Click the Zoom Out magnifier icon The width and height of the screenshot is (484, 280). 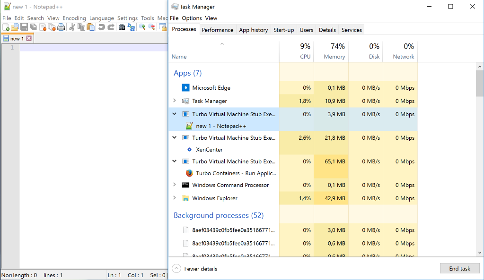(x=151, y=27)
